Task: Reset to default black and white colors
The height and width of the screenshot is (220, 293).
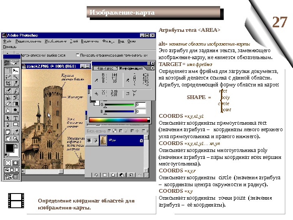Action: tap(7, 155)
